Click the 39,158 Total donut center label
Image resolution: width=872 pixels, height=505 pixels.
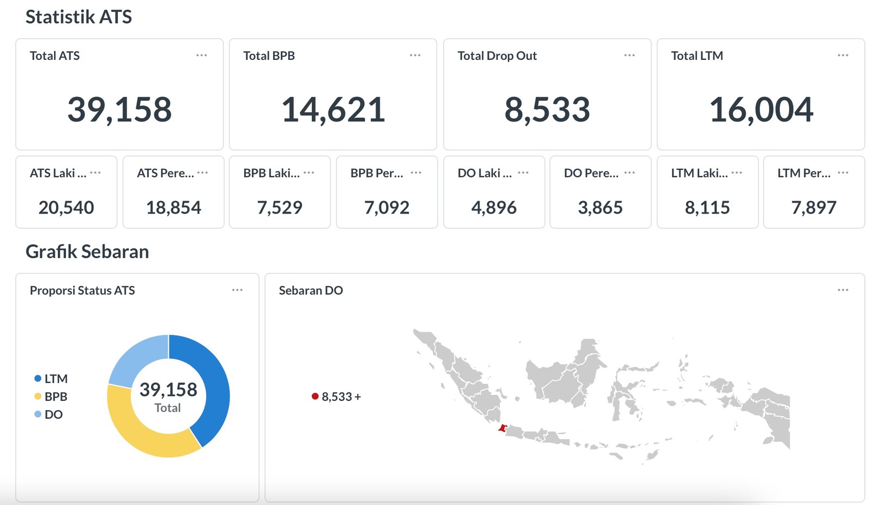tap(168, 397)
